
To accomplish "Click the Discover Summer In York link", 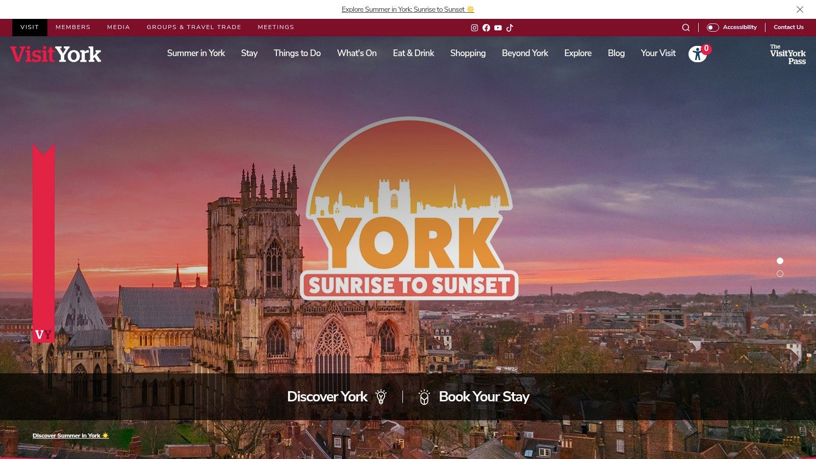I will click(x=71, y=436).
